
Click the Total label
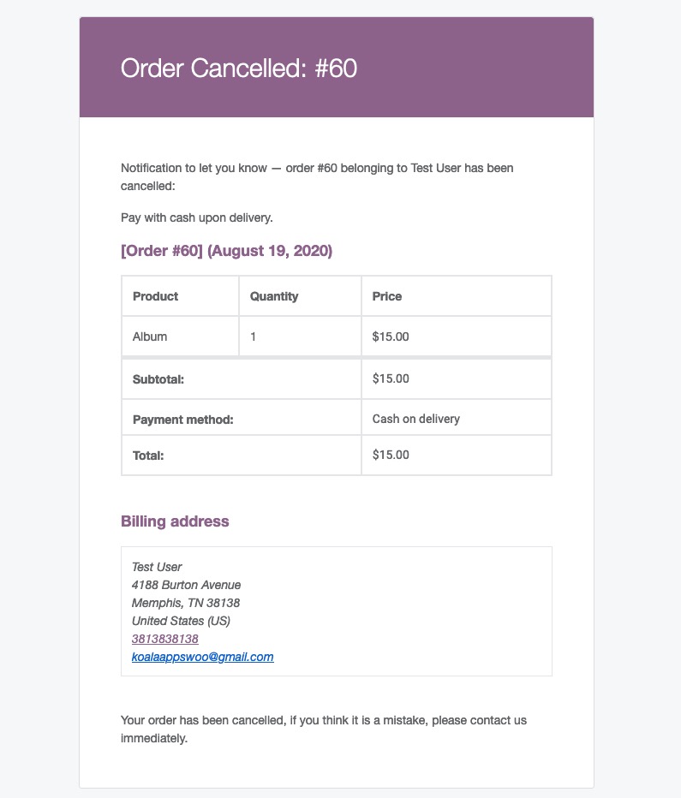click(x=148, y=456)
